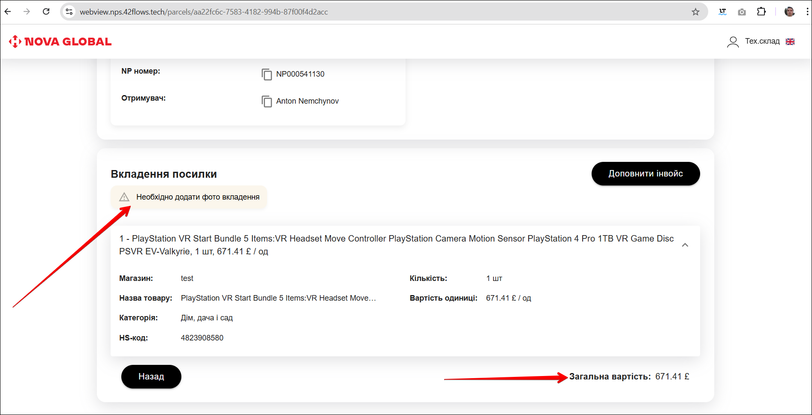The height and width of the screenshot is (415, 812).
Task: Click the warning triangle icon
Action: 124,197
